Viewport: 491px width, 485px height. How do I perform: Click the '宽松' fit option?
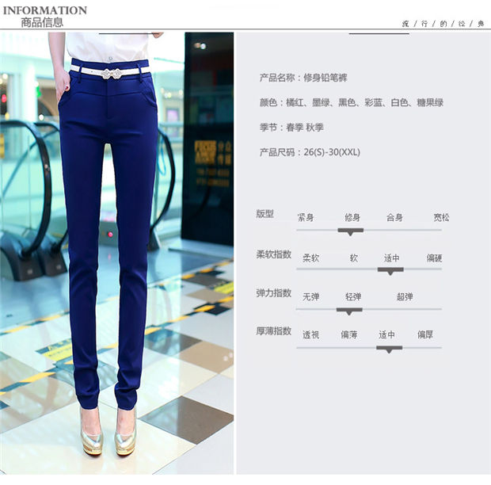pos(441,217)
